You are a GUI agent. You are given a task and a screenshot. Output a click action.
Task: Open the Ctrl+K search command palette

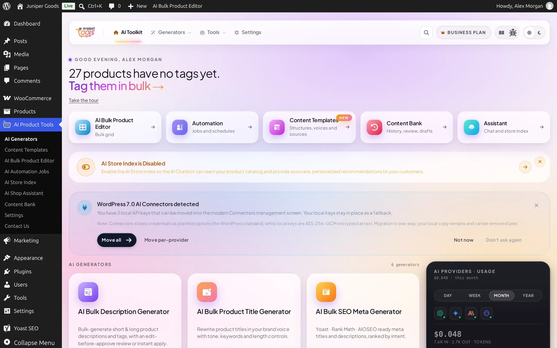tap(91, 6)
